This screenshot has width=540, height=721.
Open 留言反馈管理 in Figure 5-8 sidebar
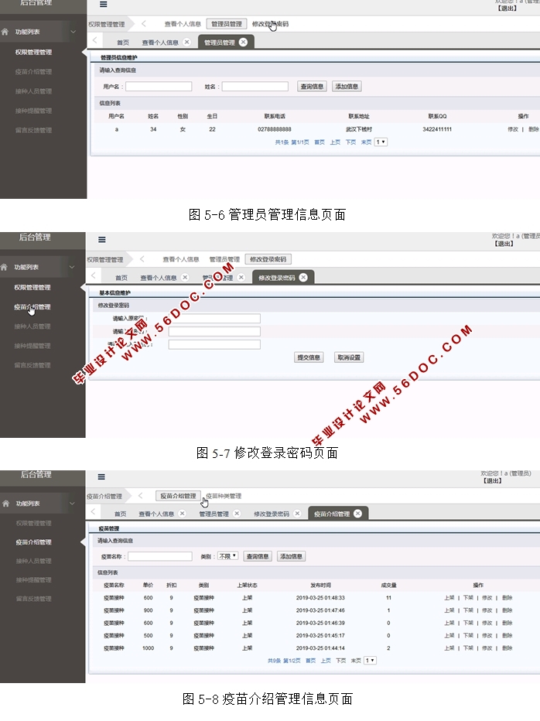33,599
